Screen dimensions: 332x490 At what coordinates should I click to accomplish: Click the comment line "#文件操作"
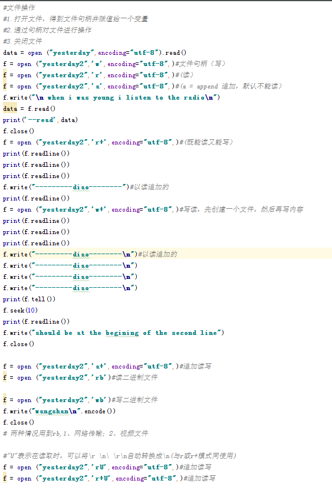coord(19,8)
